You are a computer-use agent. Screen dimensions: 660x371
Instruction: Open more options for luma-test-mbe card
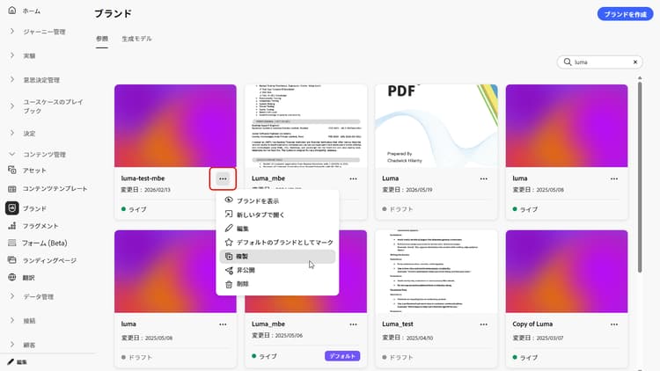point(223,178)
